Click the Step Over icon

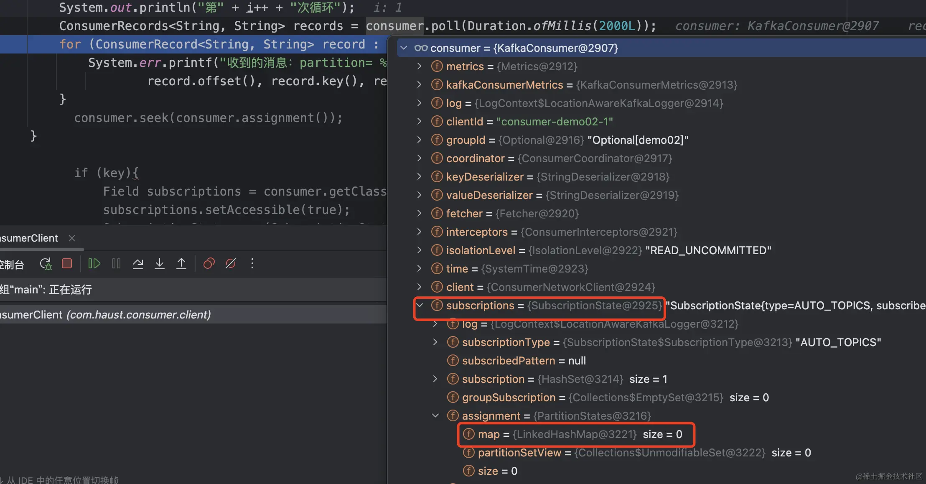coord(138,264)
